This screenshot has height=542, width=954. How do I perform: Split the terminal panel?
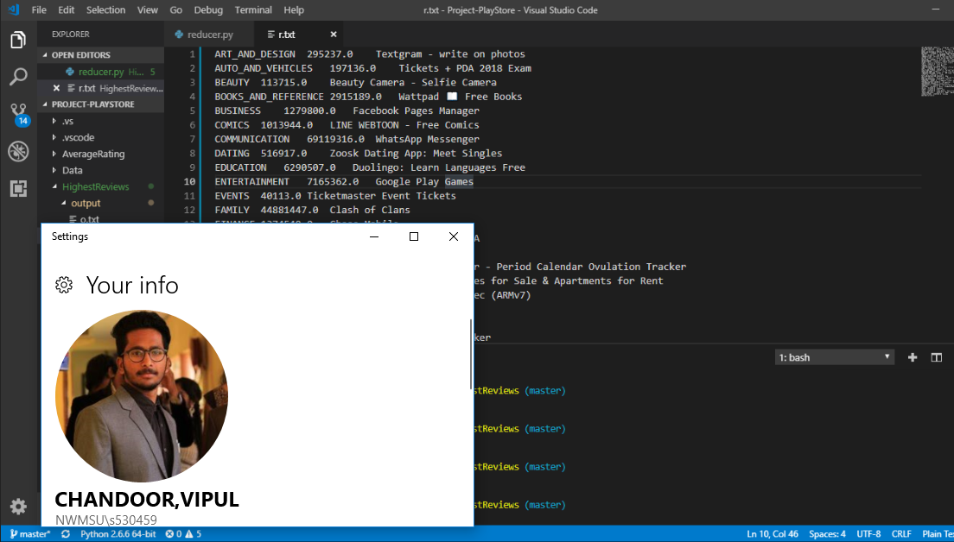click(x=937, y=357)
